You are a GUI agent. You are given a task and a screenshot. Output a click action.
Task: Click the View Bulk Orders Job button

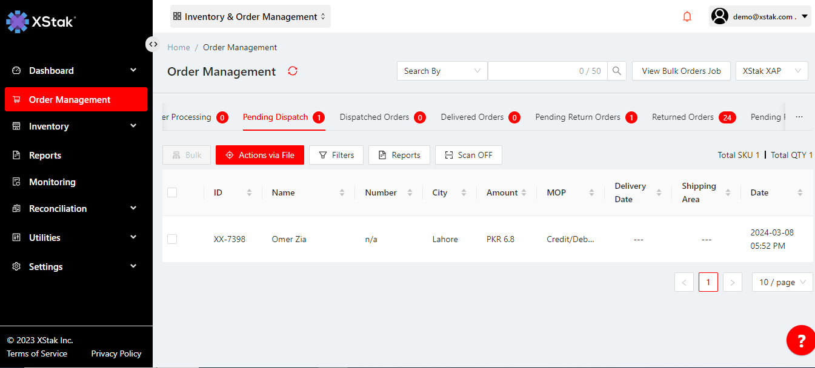point(681,71)
